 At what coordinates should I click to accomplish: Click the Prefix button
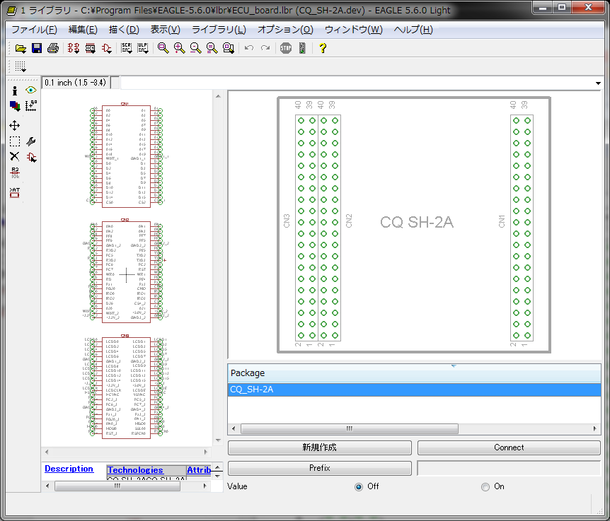click(319, 468)
